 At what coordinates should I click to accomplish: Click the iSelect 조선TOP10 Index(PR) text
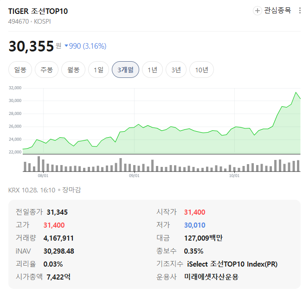tap(232, 264)
